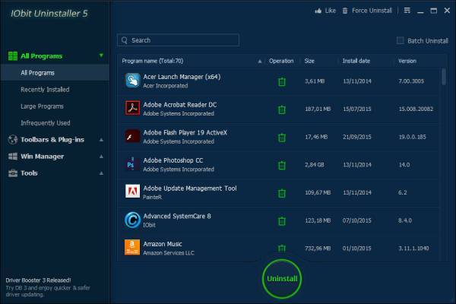Click the Force Uninstall label
Viewport: 456px width, 304px height.
pos(372,11)
